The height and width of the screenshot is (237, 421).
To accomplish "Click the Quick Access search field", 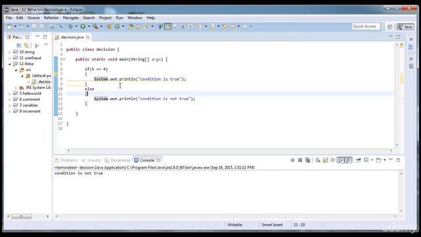I will (366, 26).
